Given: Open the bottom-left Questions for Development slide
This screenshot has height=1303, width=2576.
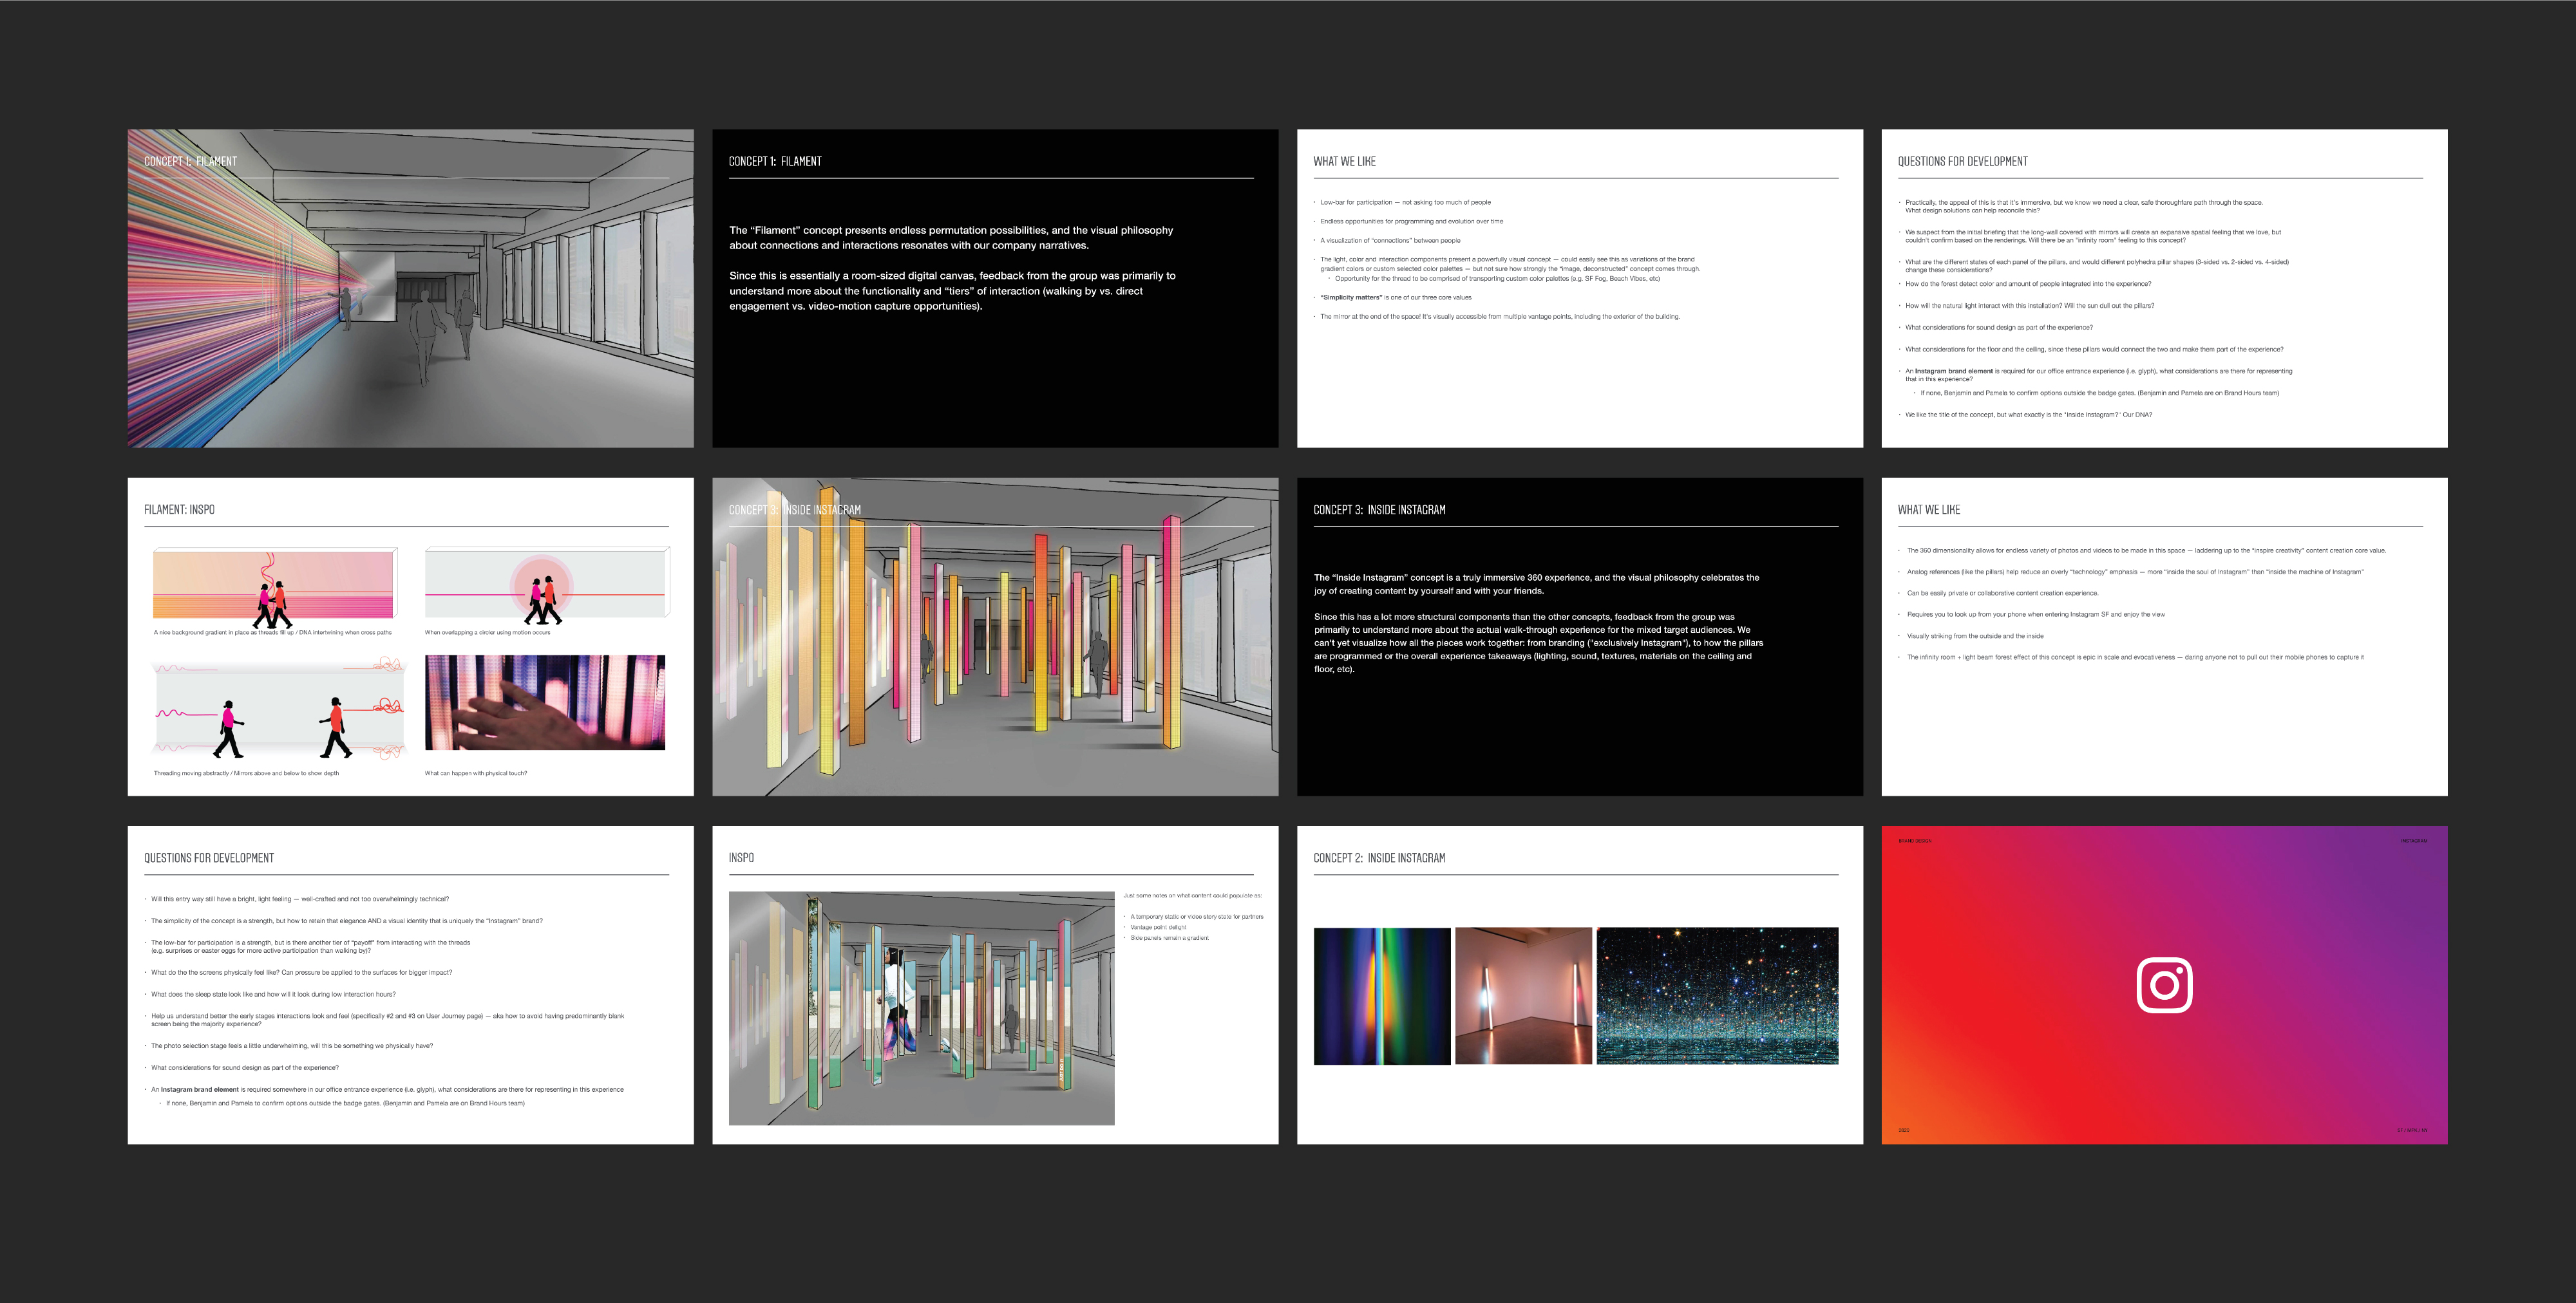Looking at the screenshot, I should point(410,985).
